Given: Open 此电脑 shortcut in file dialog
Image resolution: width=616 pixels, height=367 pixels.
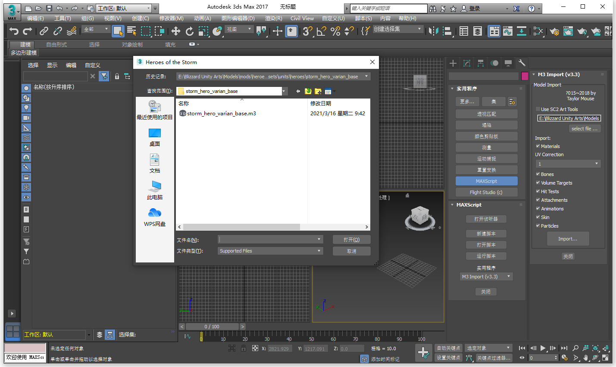Looking at the screenshot, I should click(x=155, y=191).
